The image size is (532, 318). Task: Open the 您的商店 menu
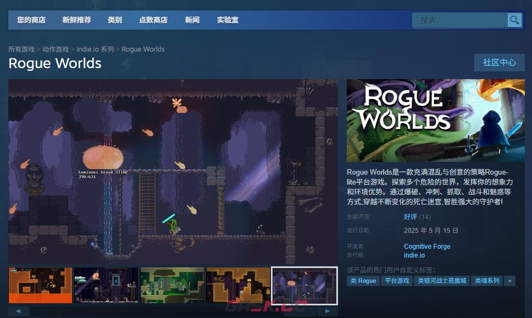click(x=31, y=20)
